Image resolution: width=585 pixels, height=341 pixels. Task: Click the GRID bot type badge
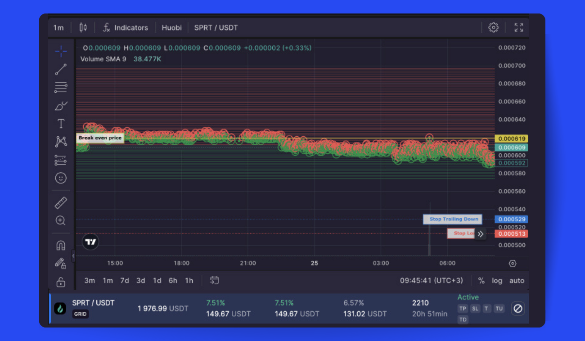click(81, 314)
